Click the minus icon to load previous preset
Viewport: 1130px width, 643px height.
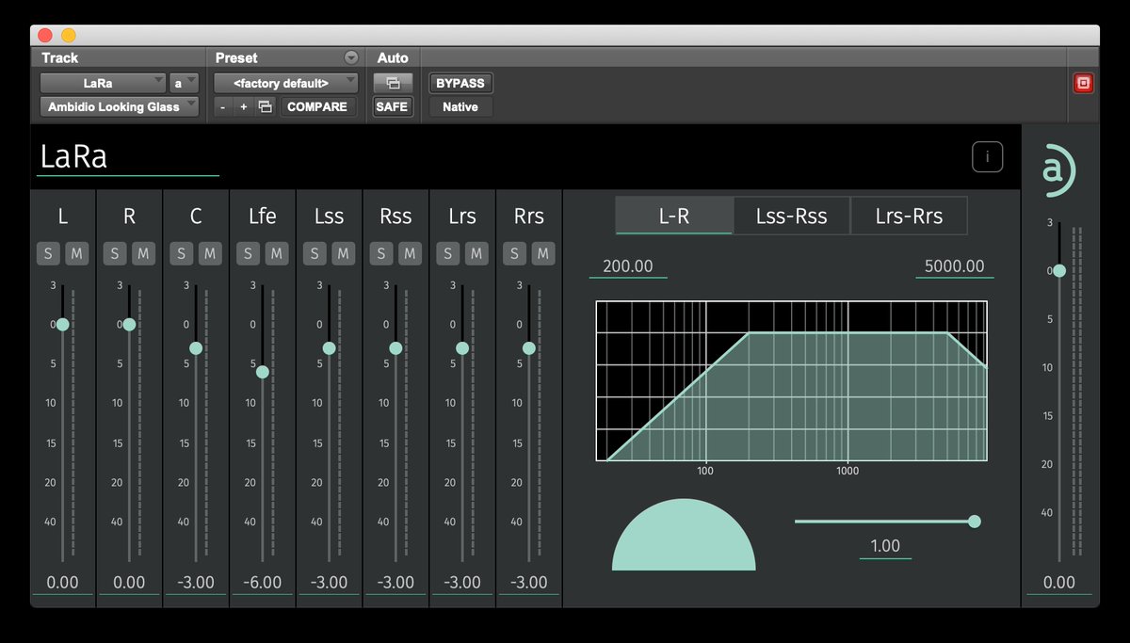coord(222,106)
